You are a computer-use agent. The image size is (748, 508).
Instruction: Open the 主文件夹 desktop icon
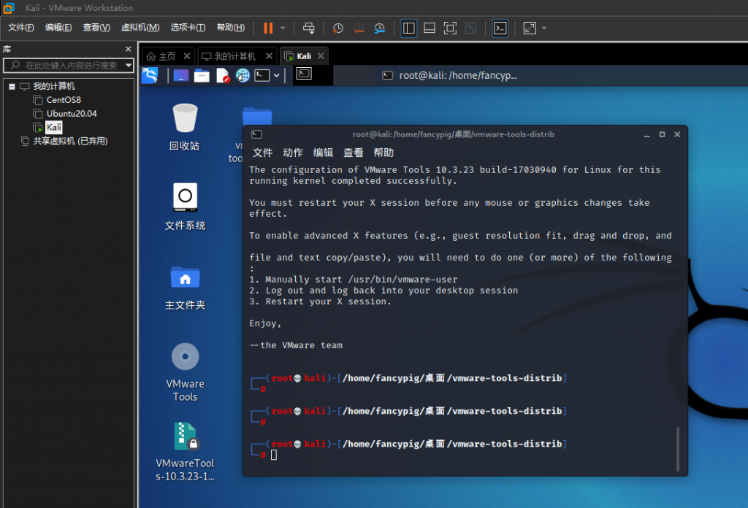[x=185, y=288]
